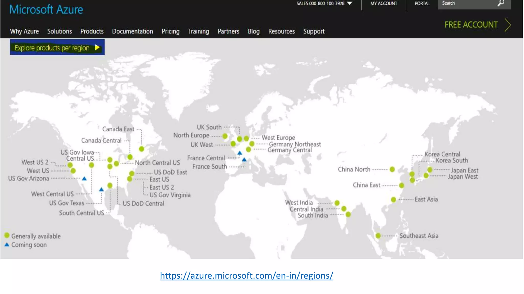Click the Germany Northeast region dot

click(x=252, y=144)
